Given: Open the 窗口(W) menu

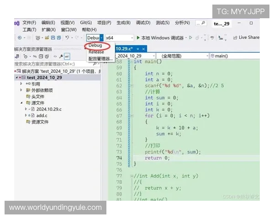Looking at the screenshot, I should pos(68,30).
